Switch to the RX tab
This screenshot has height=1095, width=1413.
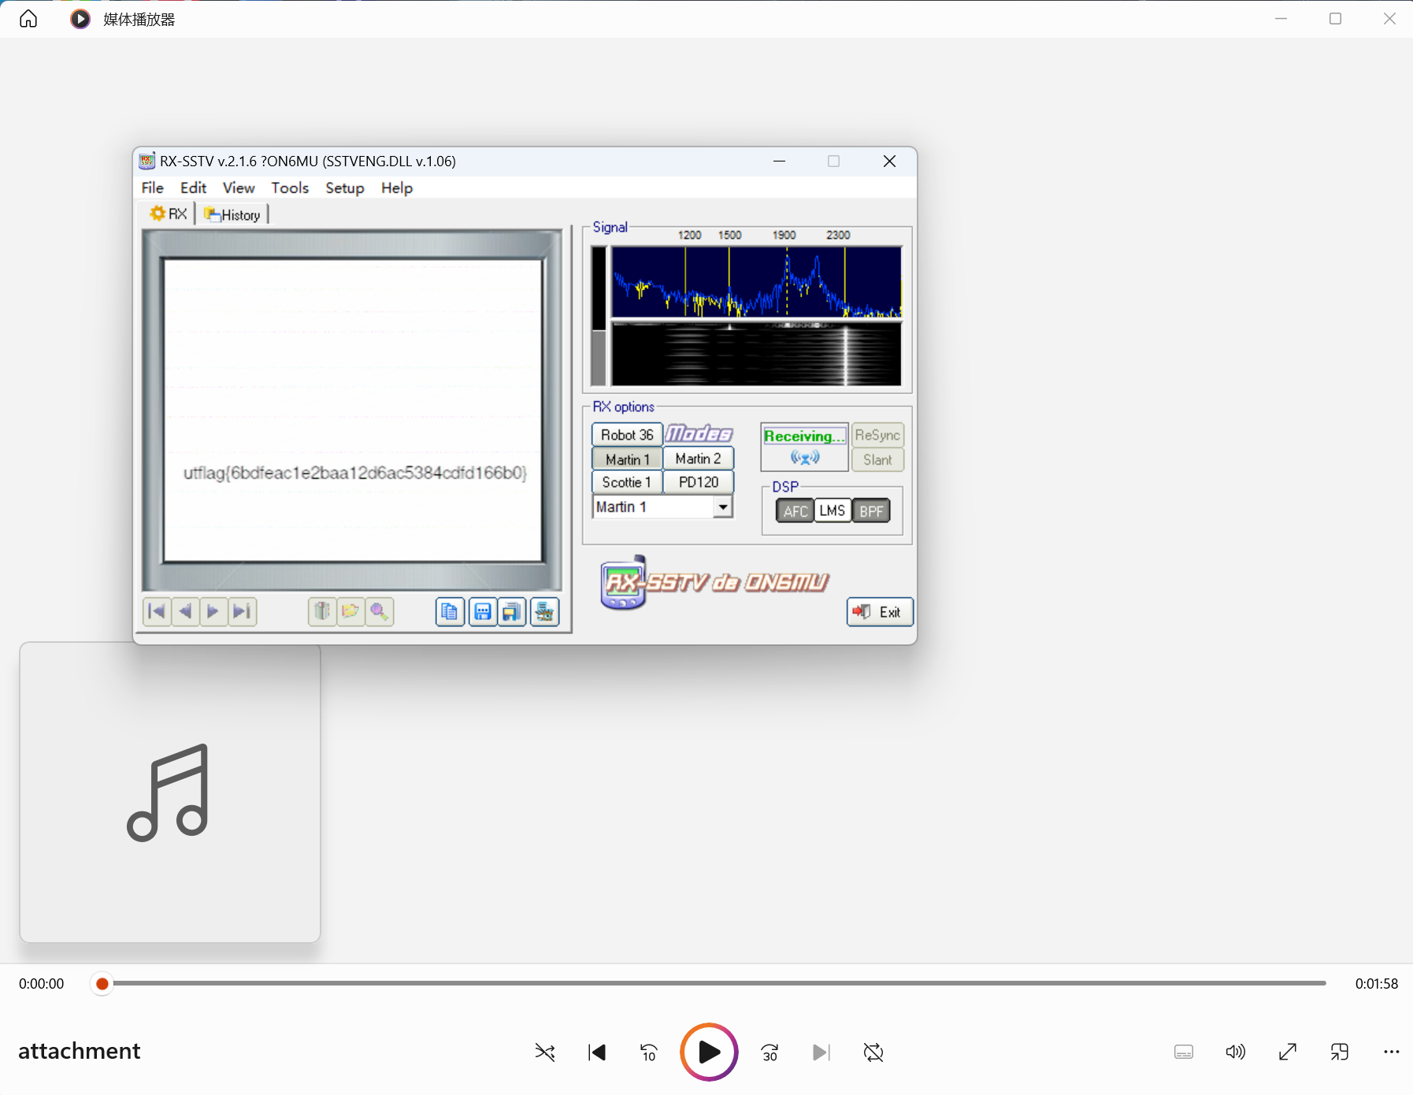[x=169, y=213]
